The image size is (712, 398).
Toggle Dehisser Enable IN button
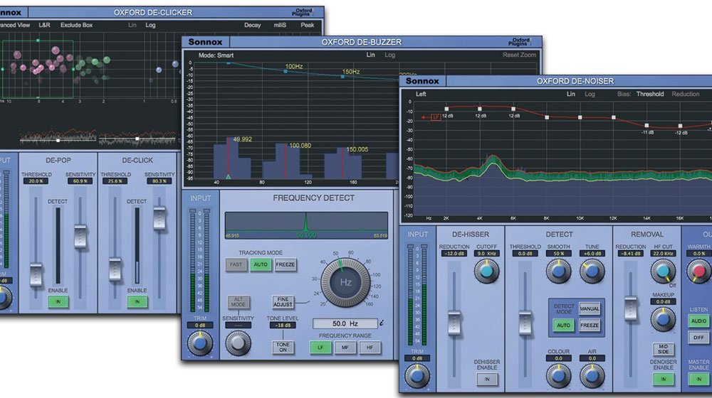(x=487, y=380)
